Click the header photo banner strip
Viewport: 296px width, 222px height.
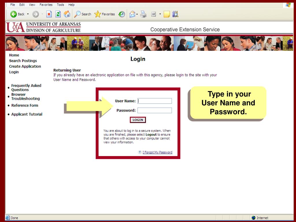(x=149, y=43)
